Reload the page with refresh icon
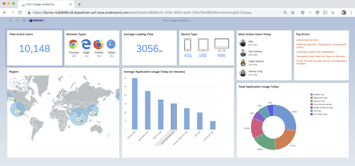Image resolution: width=355 pixels, height=166 pixels. (x=20, y=13)
